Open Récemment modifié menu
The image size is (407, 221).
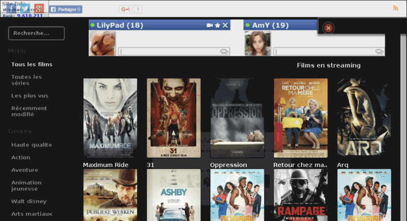click(x=29, y=111)
